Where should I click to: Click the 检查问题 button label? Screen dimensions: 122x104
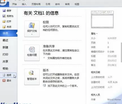tap(32, 55)
